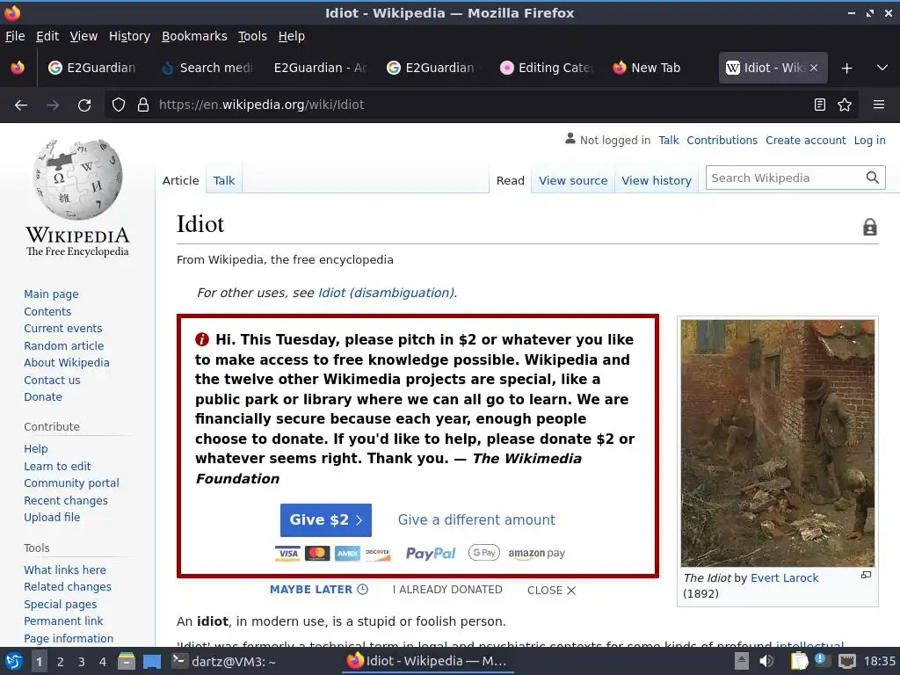Open the History menu
The width and height of the screenshot is (900, 675).
pos(130,36)
